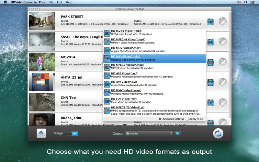The width and height of the screenshot is (259, 162).
Task: Choose HD MPEG2 TS Video(*.ts) format
Action: [x=154, y=111]
